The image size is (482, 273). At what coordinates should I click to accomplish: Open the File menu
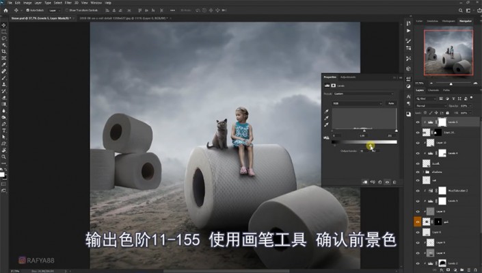(10, 3)
